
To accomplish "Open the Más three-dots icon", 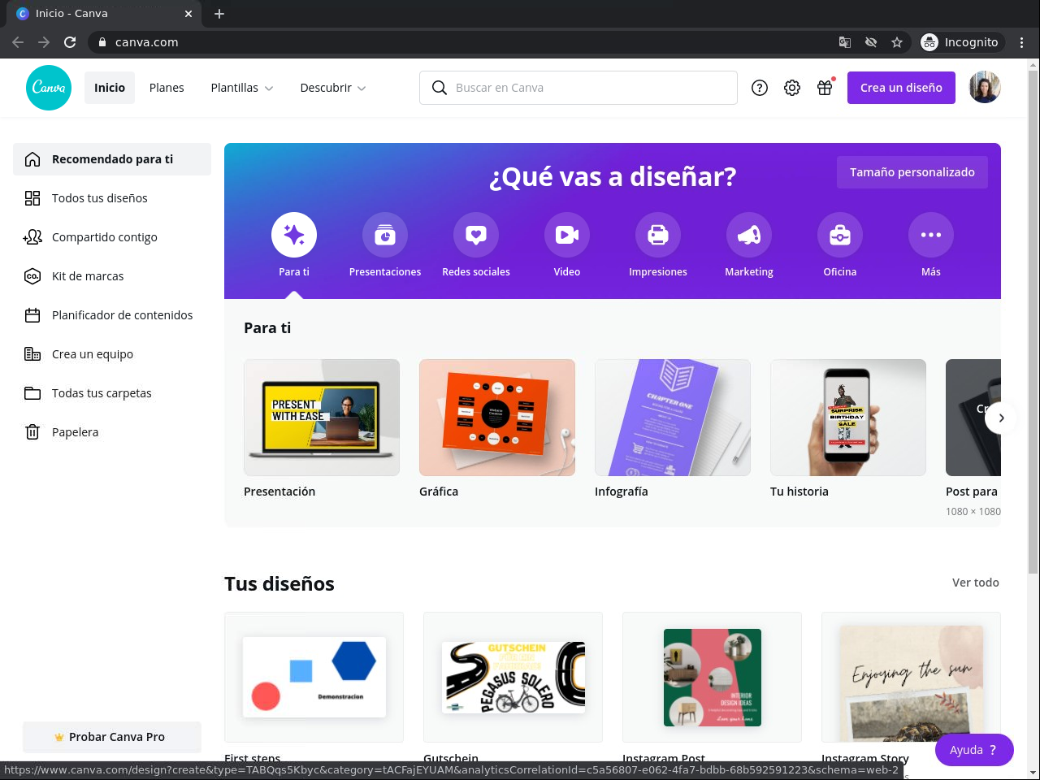I will [x=931, y=235].
